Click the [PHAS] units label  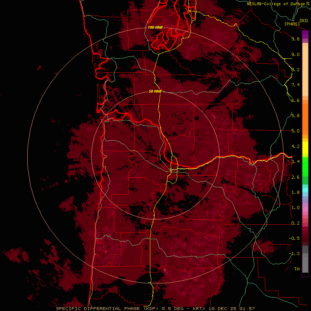292,24
